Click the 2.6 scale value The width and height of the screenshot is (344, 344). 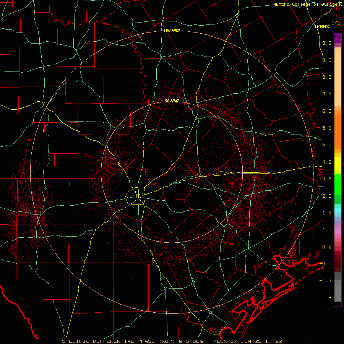point(327,196)
